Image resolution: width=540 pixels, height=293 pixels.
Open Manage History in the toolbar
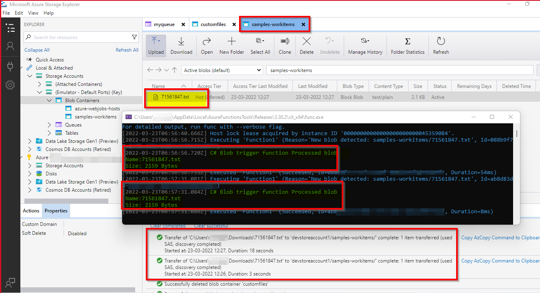(365, 45)
